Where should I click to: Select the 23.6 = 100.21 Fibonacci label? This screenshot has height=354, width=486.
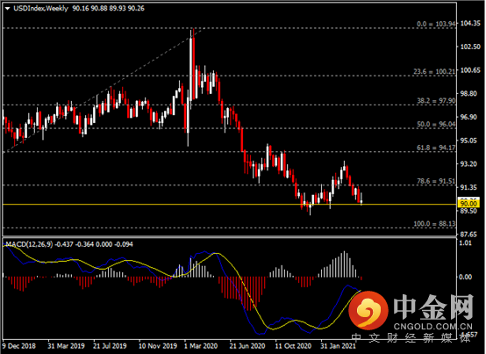pos(434,72)
